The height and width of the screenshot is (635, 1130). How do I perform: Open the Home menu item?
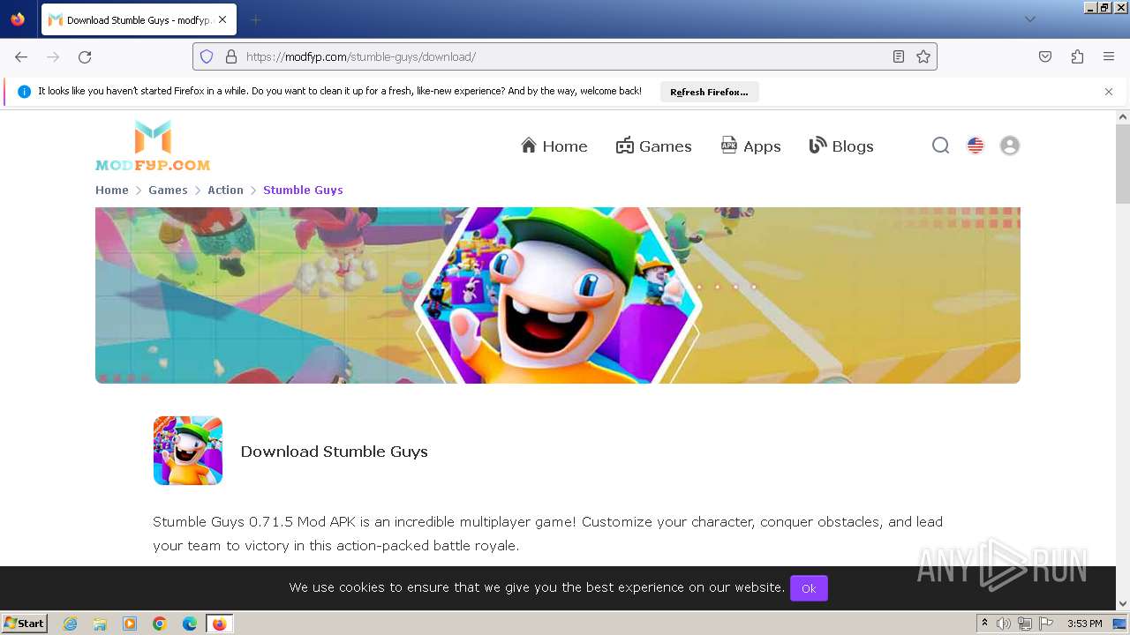pos(554,146)
